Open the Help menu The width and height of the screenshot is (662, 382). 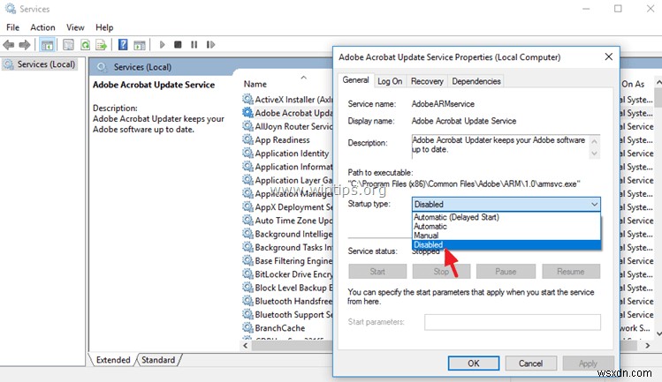104,27
